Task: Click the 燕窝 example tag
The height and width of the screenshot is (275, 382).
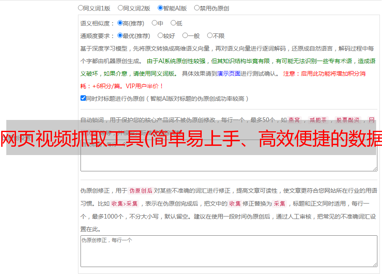Action: pyautogui.click(x=294, y=120)
